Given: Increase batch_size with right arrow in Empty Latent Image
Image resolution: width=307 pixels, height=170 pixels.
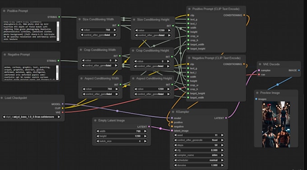Looking at the screenshot, I should (145, 141).
